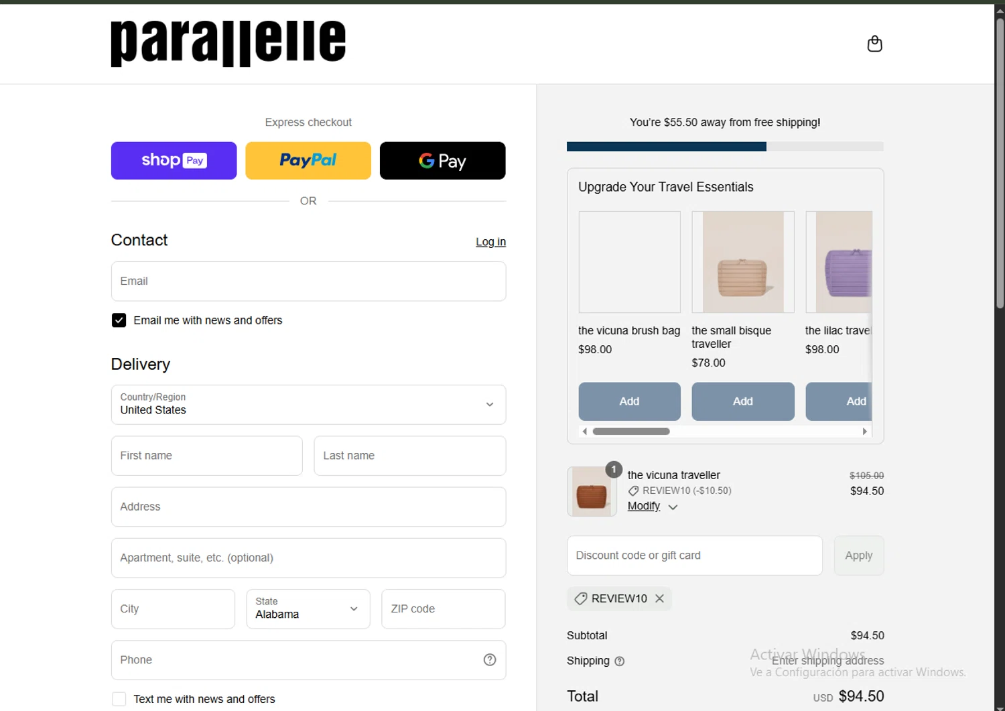Click the vicuna traveller cart item image
The height and width of the screenshot is (711, 1005).
click(x=592, y=492)
